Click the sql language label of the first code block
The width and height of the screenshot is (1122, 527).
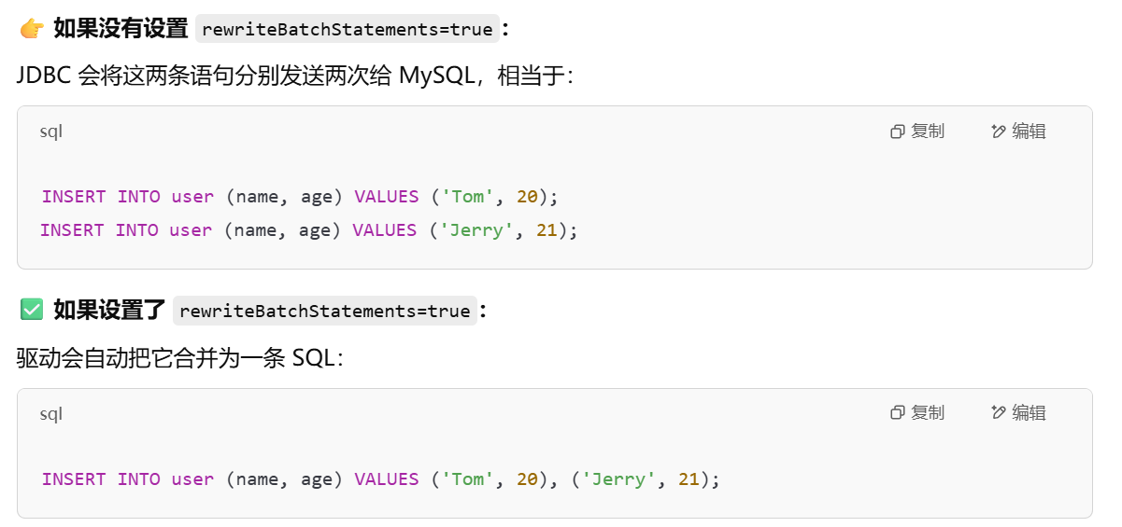50,132
